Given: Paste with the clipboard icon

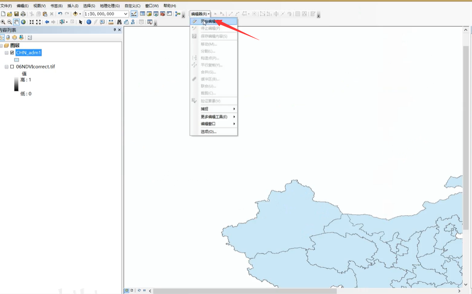Looking at the screenshot, I should [x=45, y=14].
